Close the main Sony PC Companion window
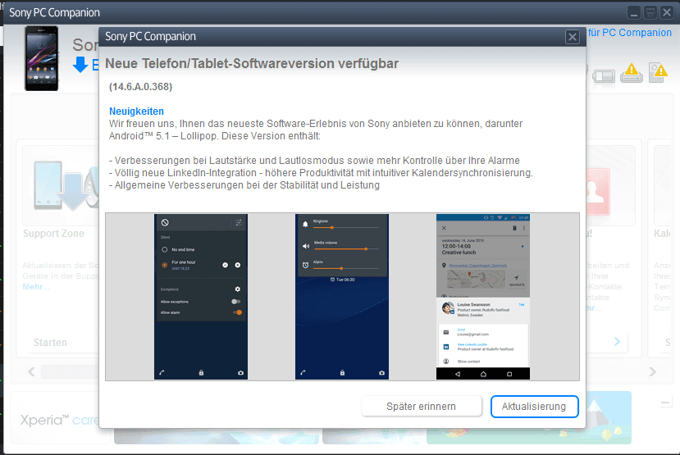This screenshot has width=680, height=455. [667, 12]
